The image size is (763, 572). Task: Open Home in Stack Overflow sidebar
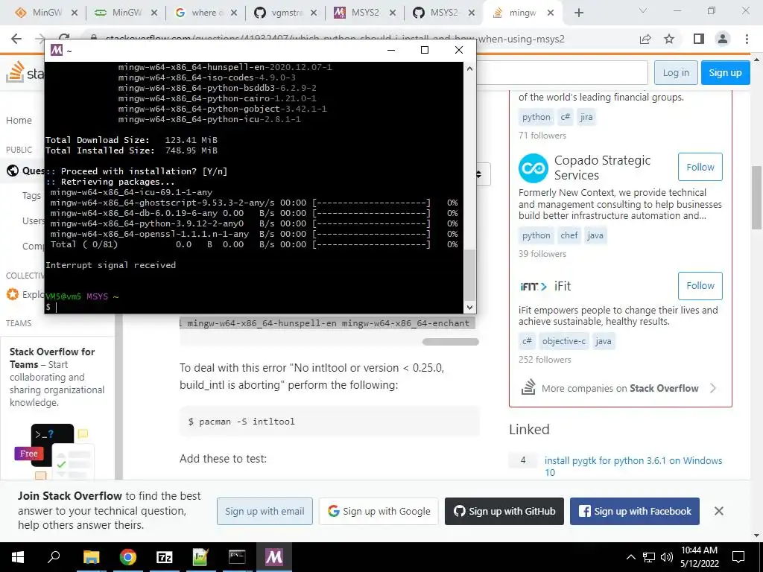tap(19, 120)
